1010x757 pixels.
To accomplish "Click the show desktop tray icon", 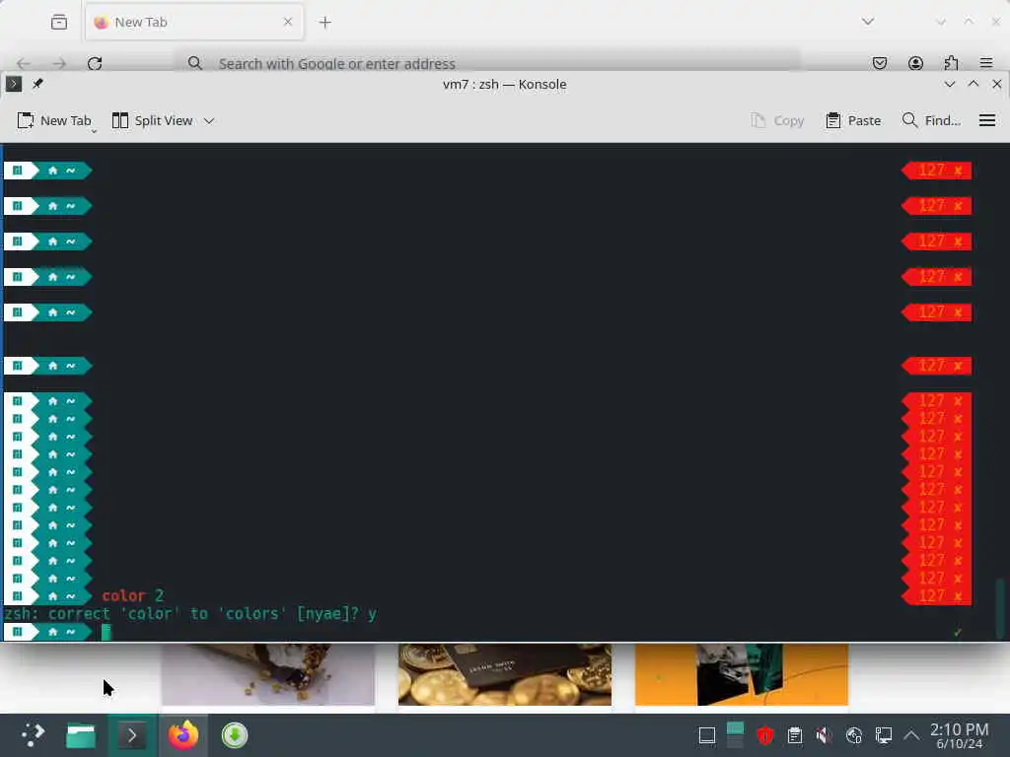I will (x=706, y=735).
